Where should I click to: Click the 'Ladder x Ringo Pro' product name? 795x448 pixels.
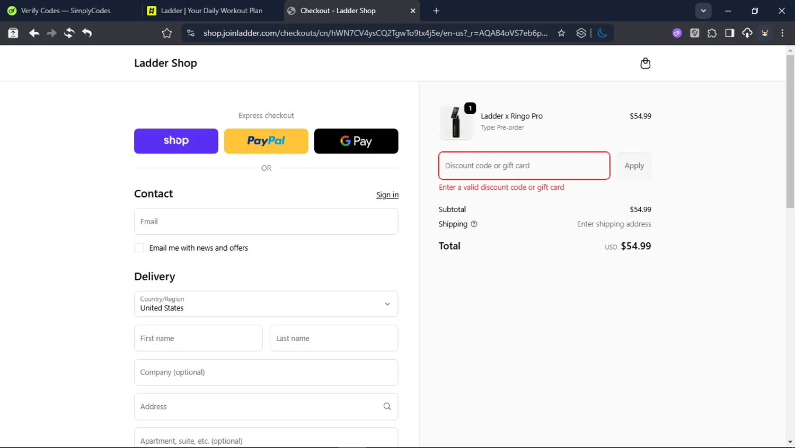[x=511, y=116]
